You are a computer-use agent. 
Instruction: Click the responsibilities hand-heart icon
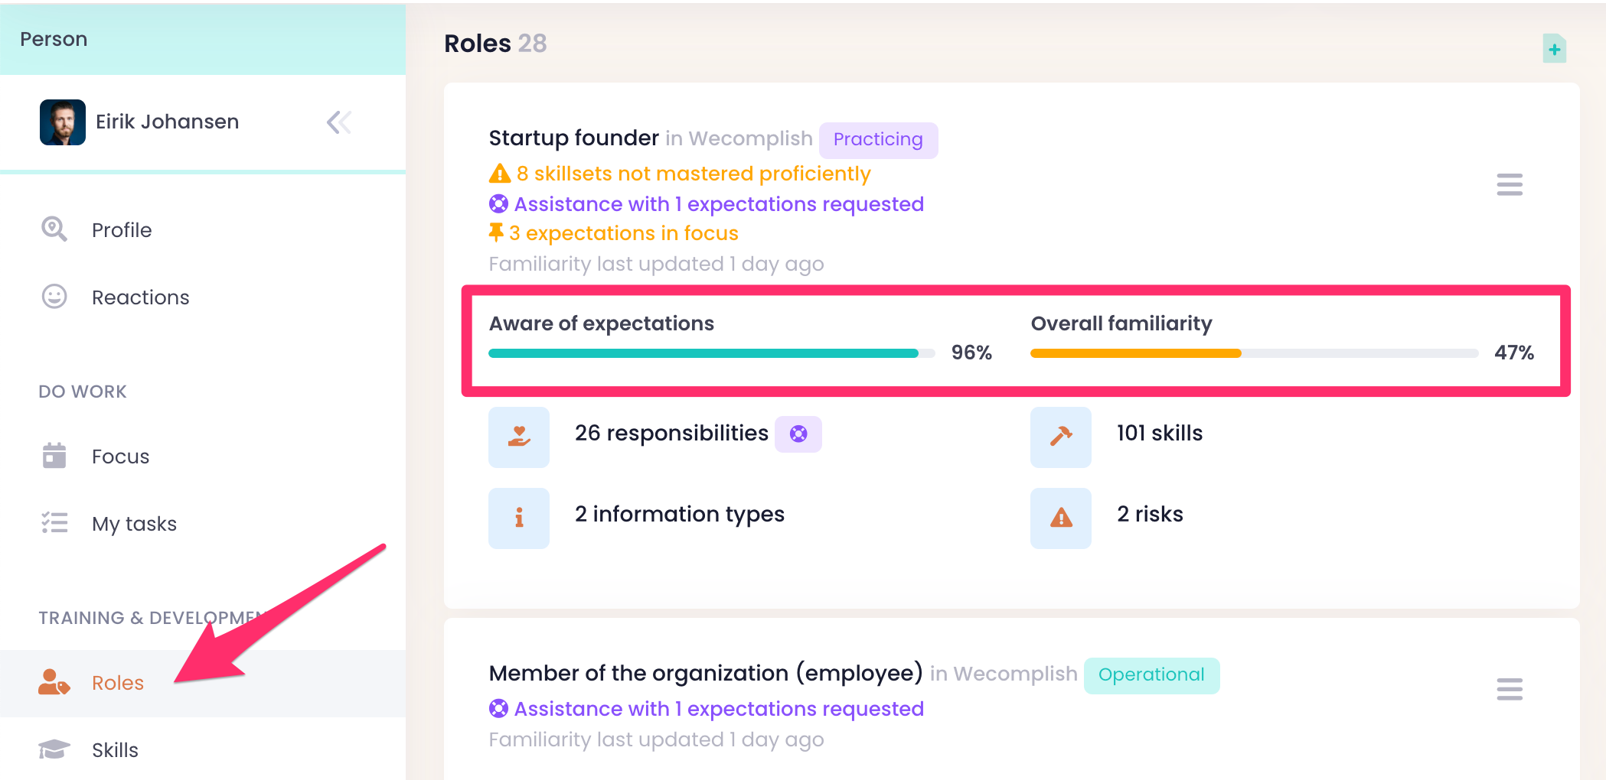(519, 437)
